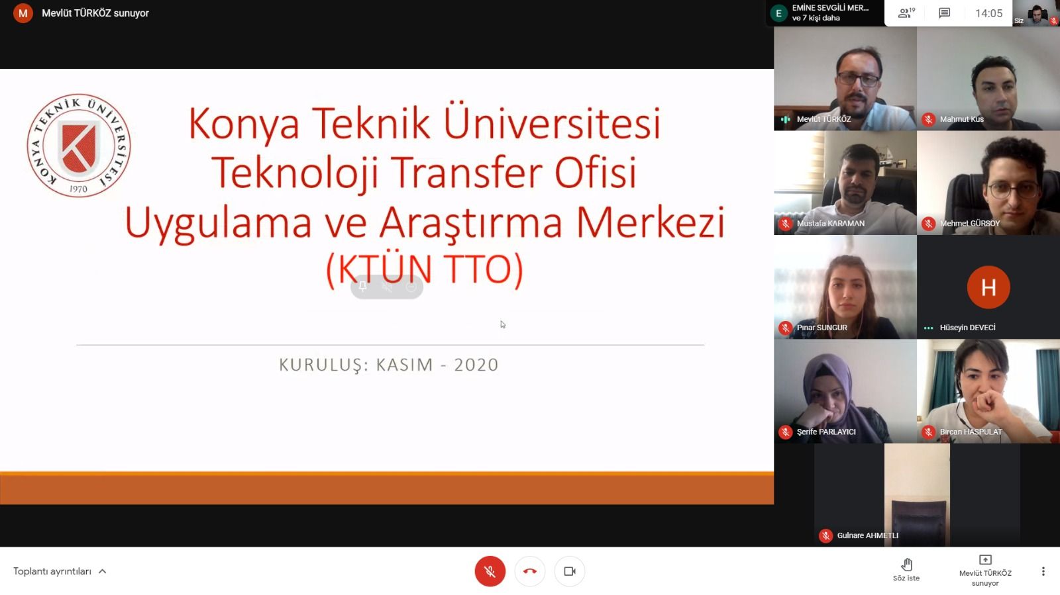
Task: Open the participants list icon
Action: pyautogui.click(x=906, y=13)
